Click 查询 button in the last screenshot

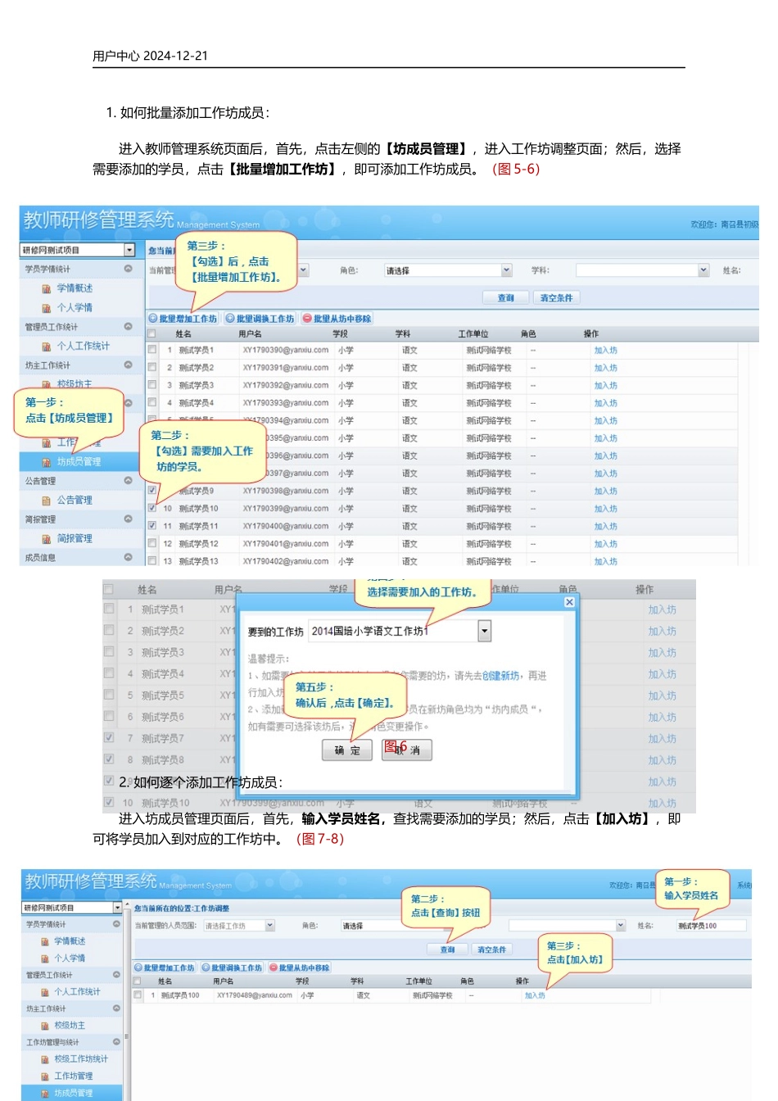pos(447,949)
